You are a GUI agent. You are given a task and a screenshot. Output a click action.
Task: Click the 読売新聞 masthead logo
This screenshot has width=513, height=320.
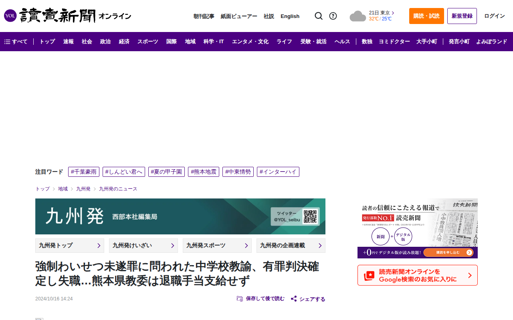click(x=57, y=16)
